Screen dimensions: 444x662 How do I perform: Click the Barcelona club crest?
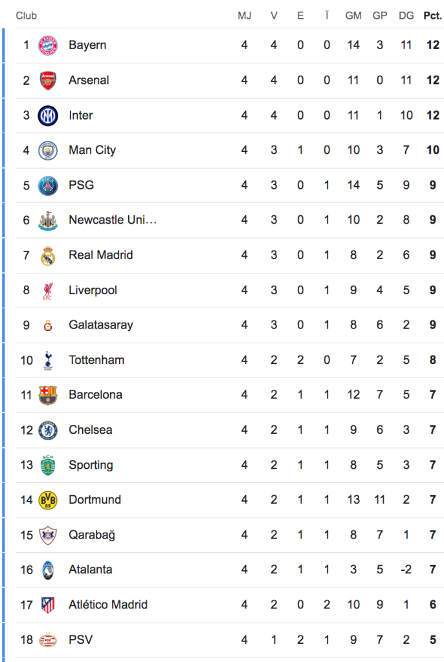tap(48, 395)
